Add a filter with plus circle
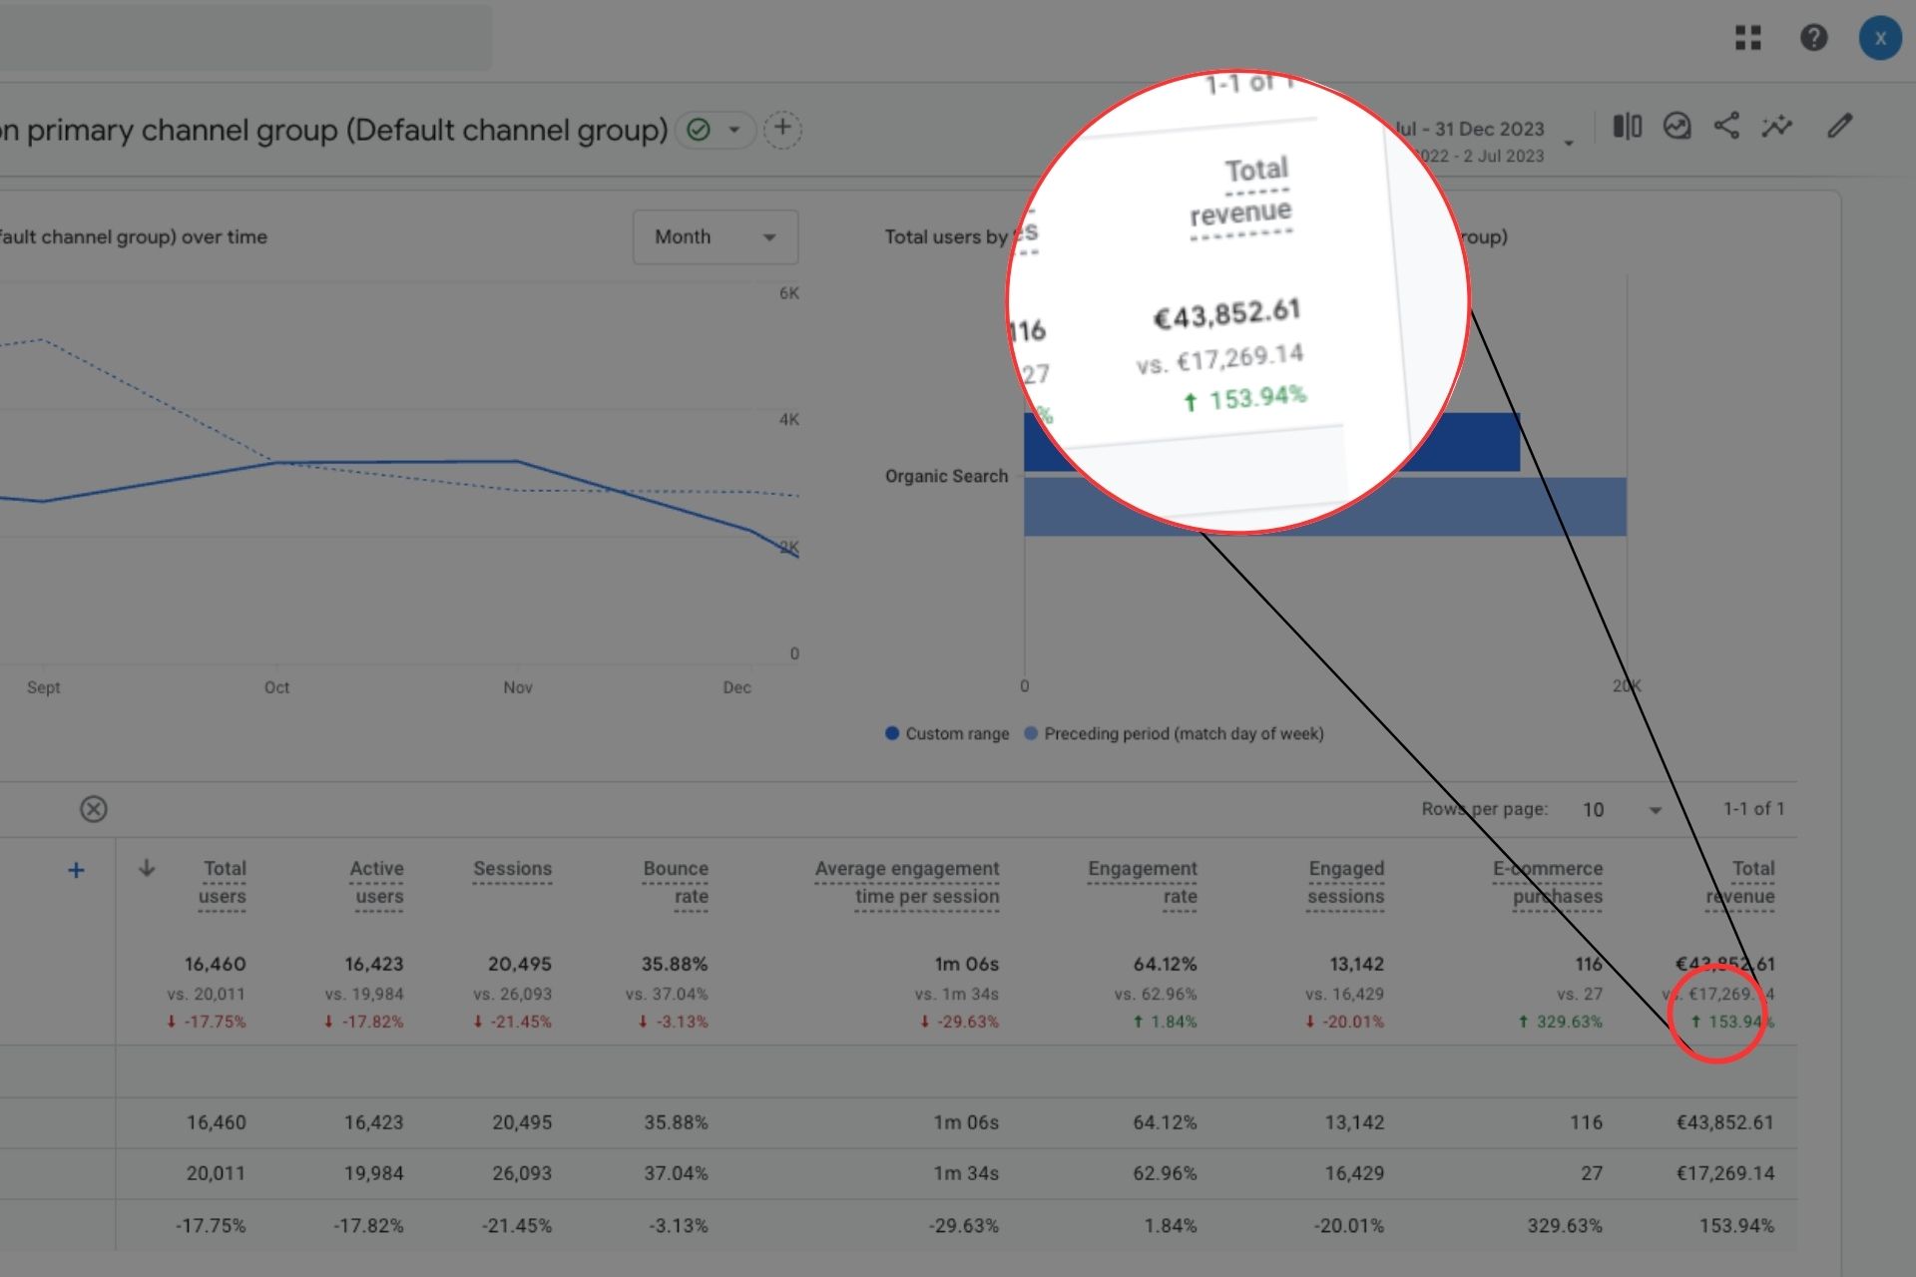 (782, 129)
